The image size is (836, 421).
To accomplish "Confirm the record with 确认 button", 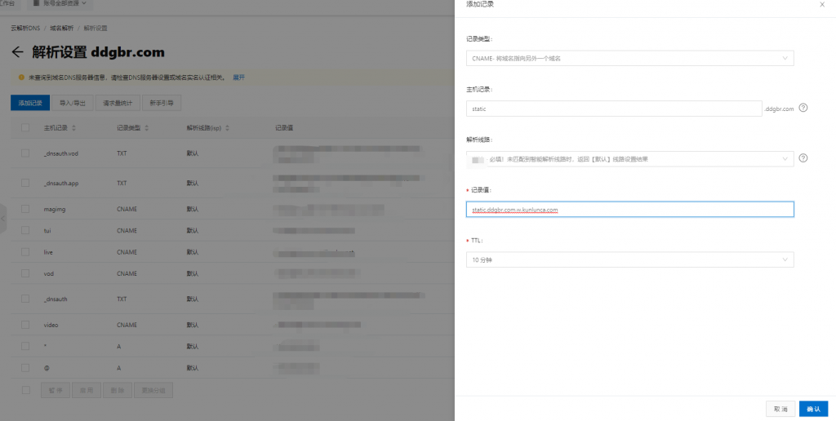I will 813,409.
